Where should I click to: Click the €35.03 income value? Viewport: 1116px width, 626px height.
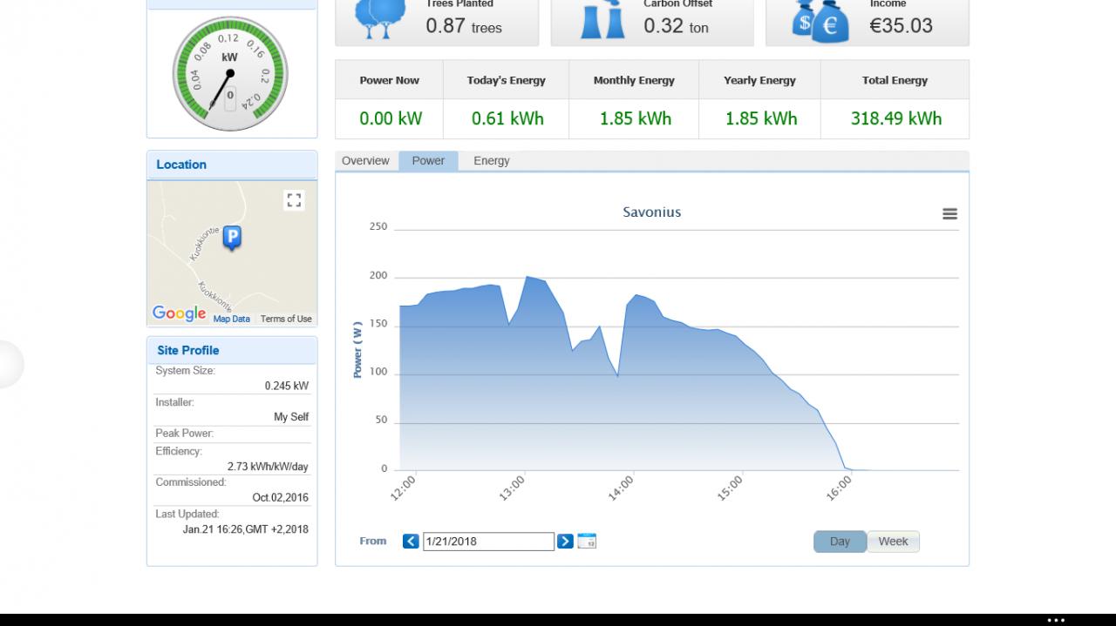click(901, 25)
